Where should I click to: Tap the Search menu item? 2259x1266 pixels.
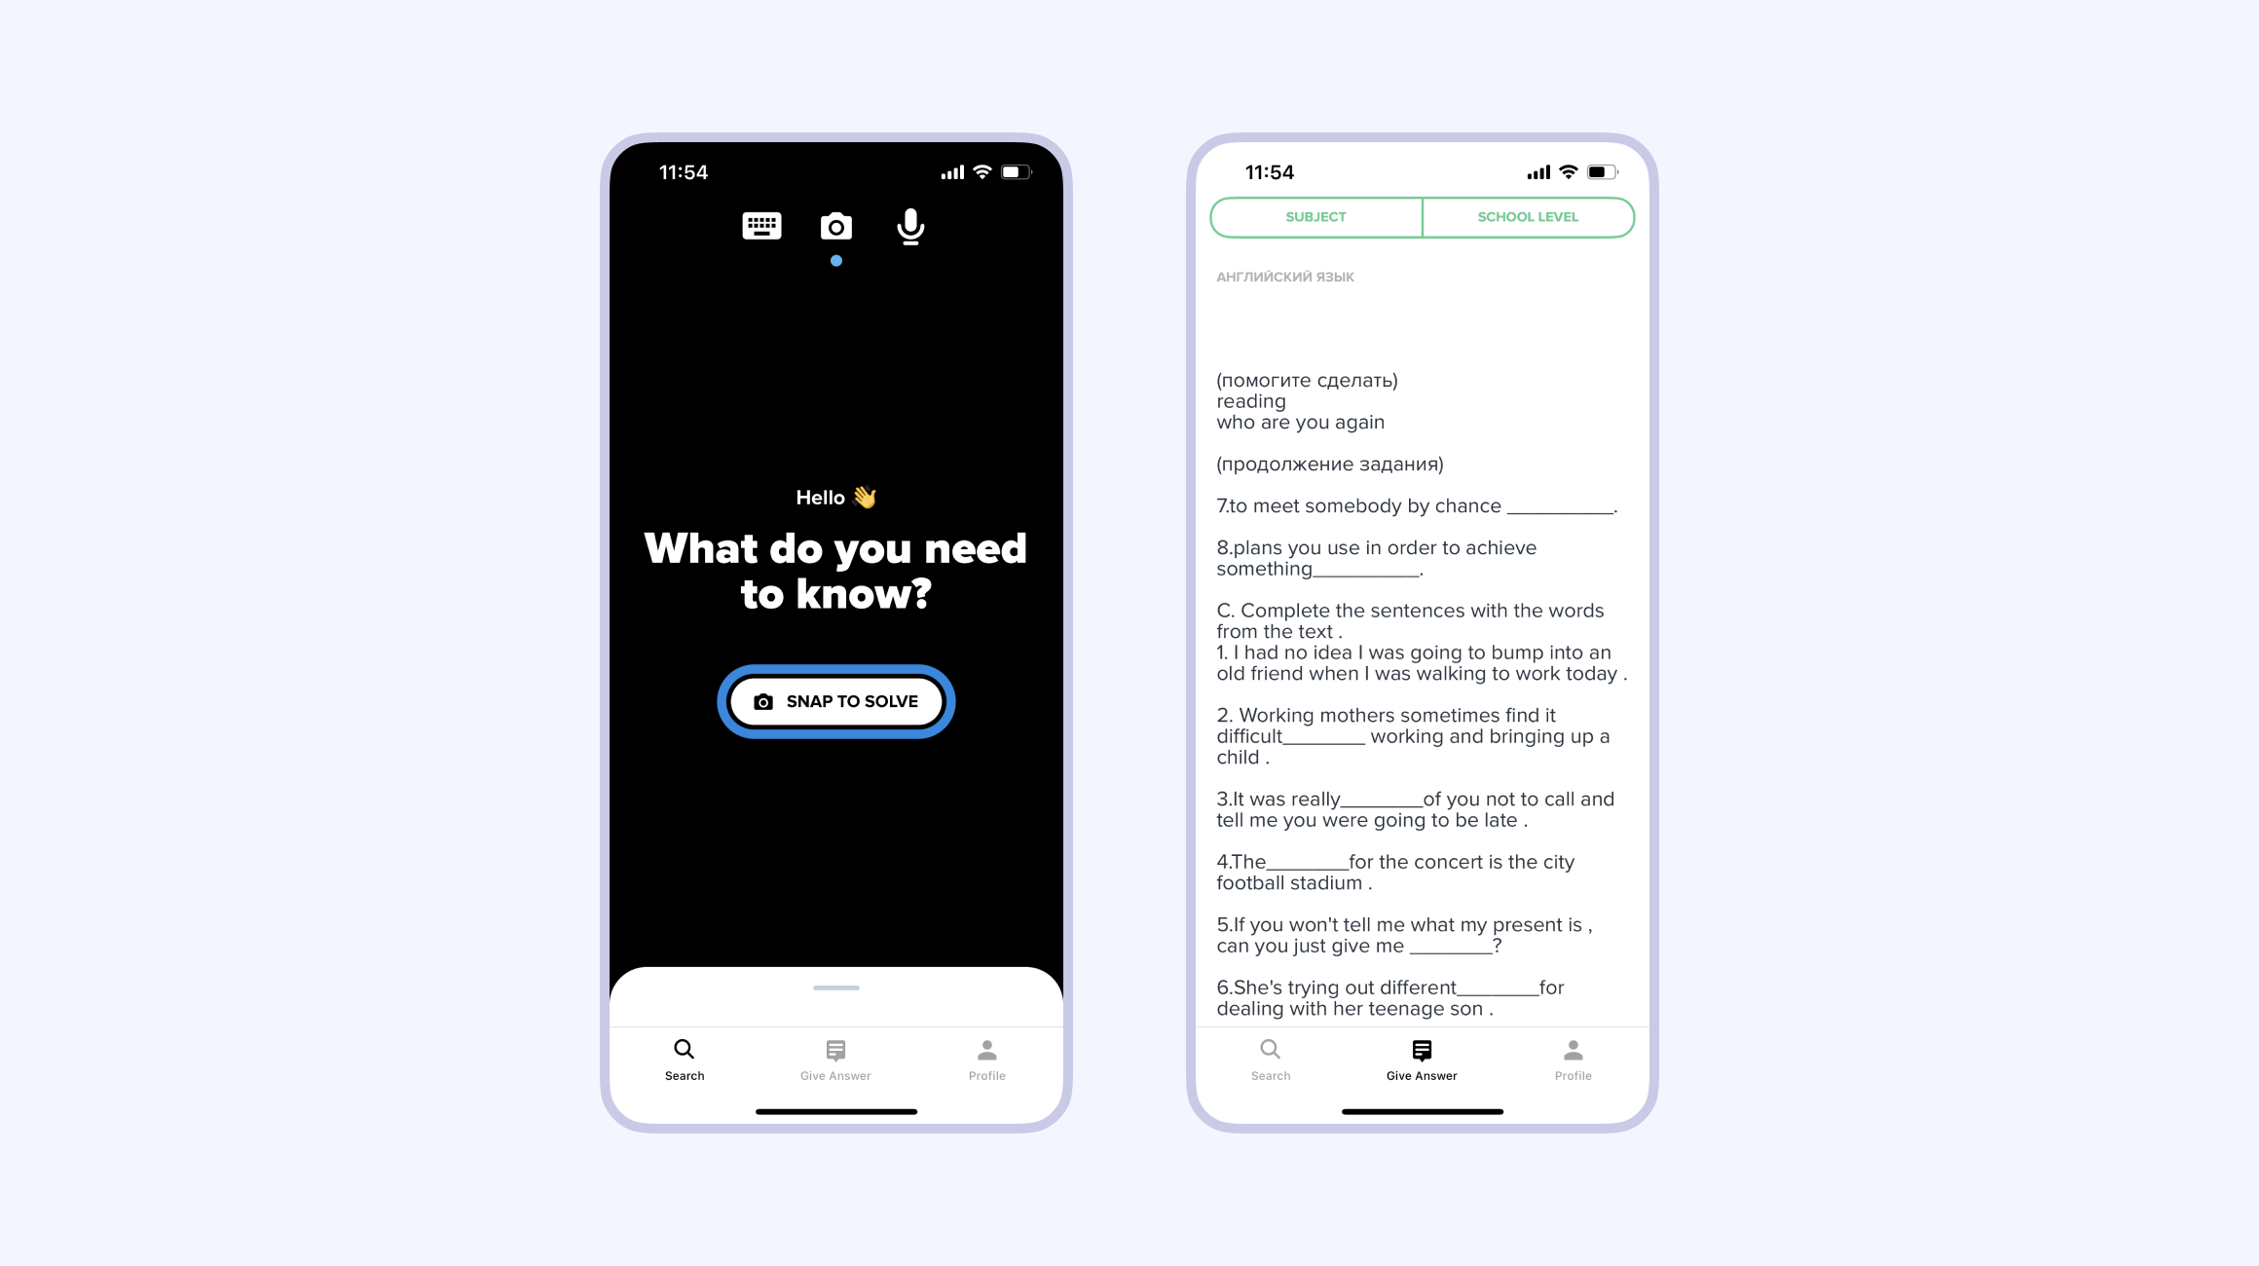[x=685, y=1059]
